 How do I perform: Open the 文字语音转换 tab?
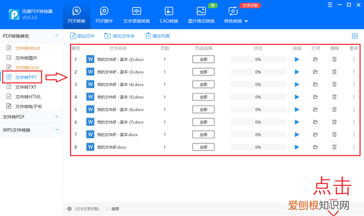[136, 15]
